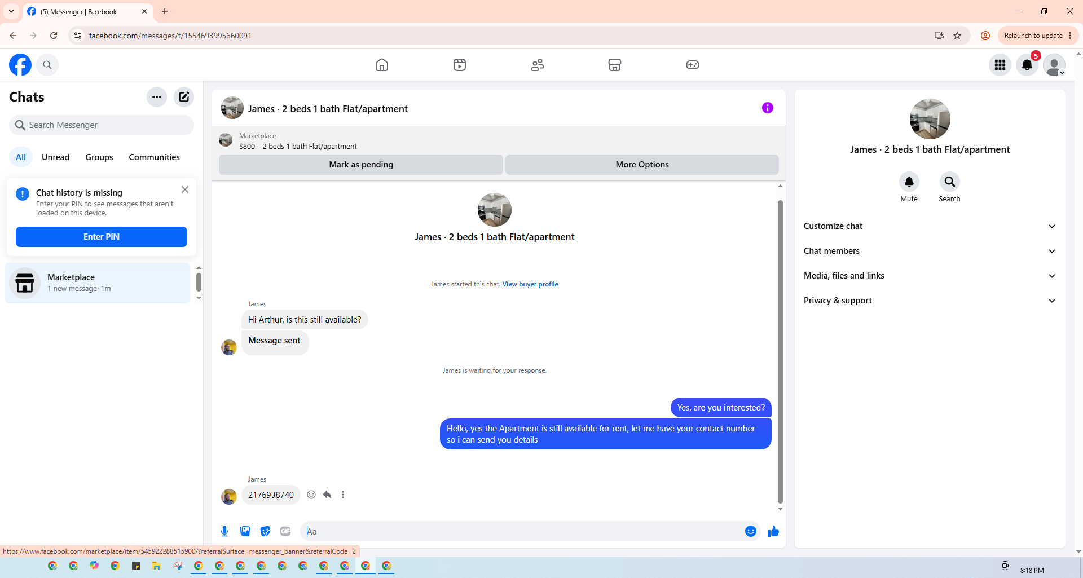Open notifications bell with 5 badge
Screen dimensions: 1083x578
[x=1027, y=65]
